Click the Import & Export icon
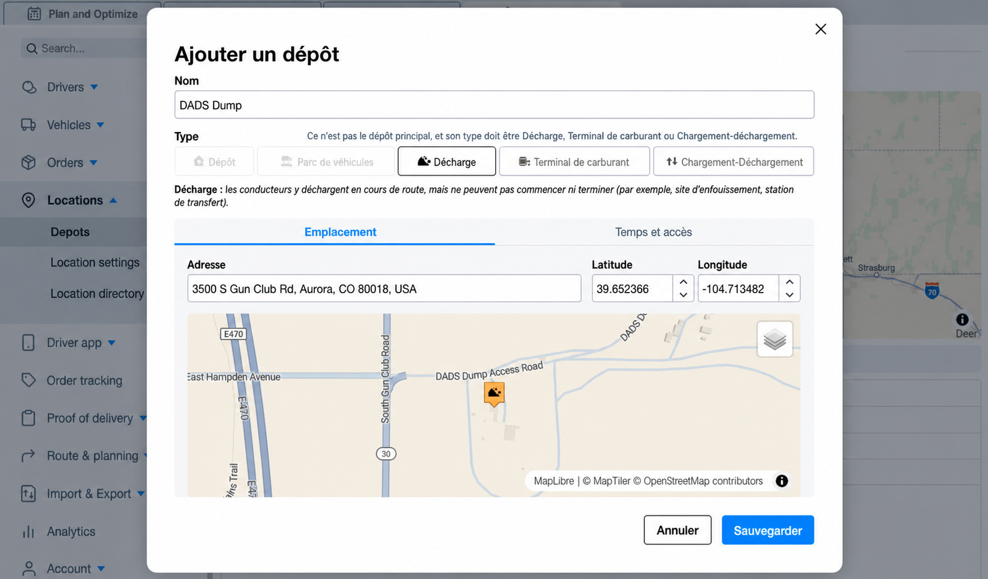988x579 pixels. (x=28, y=494)
